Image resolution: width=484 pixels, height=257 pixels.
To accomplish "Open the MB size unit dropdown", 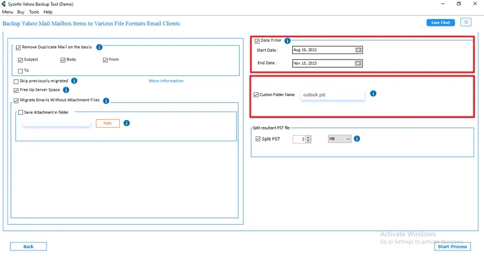I will [x=339, y=139].
